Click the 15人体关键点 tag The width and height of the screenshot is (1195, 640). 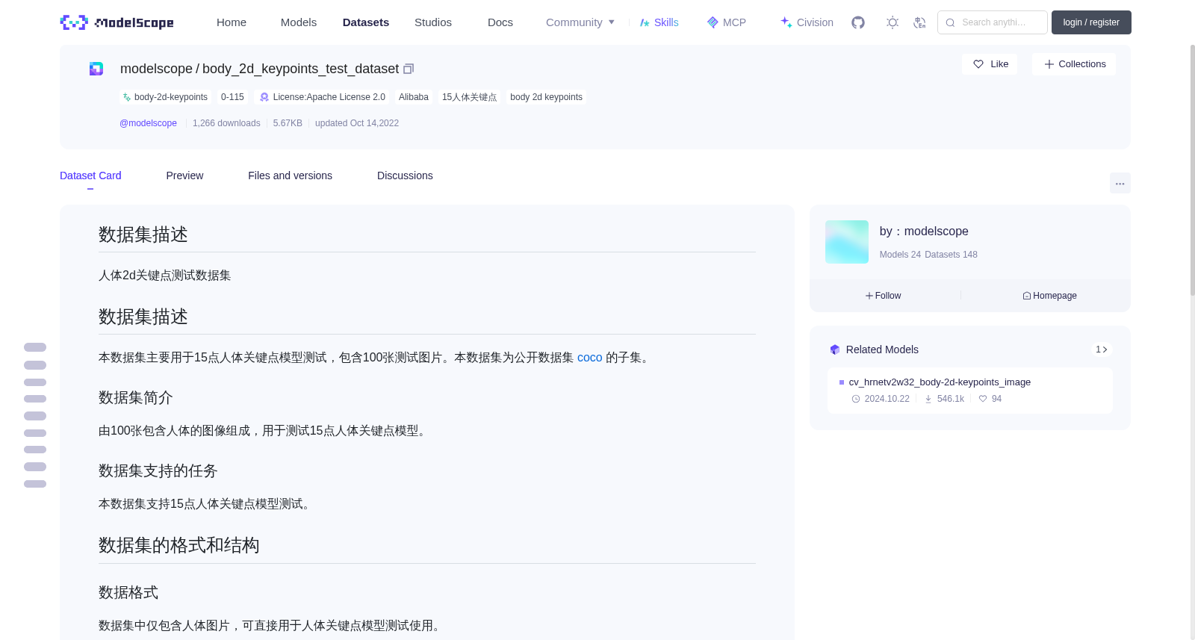pos(469,97)
